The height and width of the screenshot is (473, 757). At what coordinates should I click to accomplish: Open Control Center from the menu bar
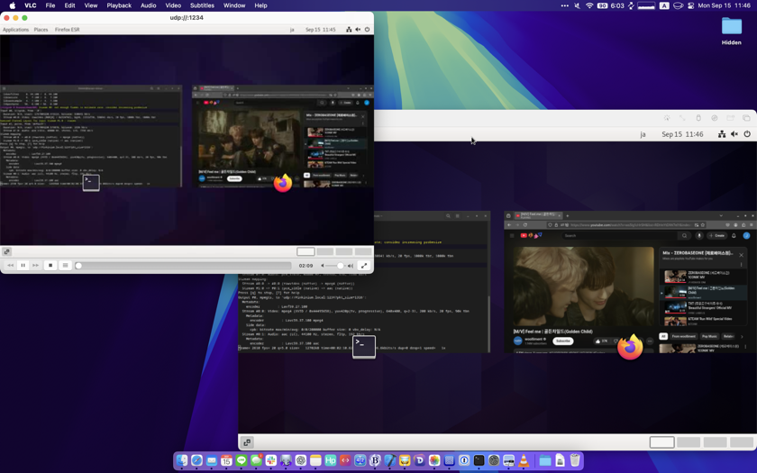(x=690, y=5)
